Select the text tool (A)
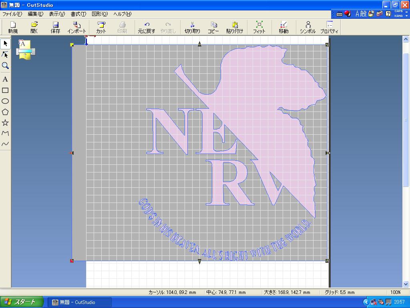410x308 pixels. click(x=5, y=79)
